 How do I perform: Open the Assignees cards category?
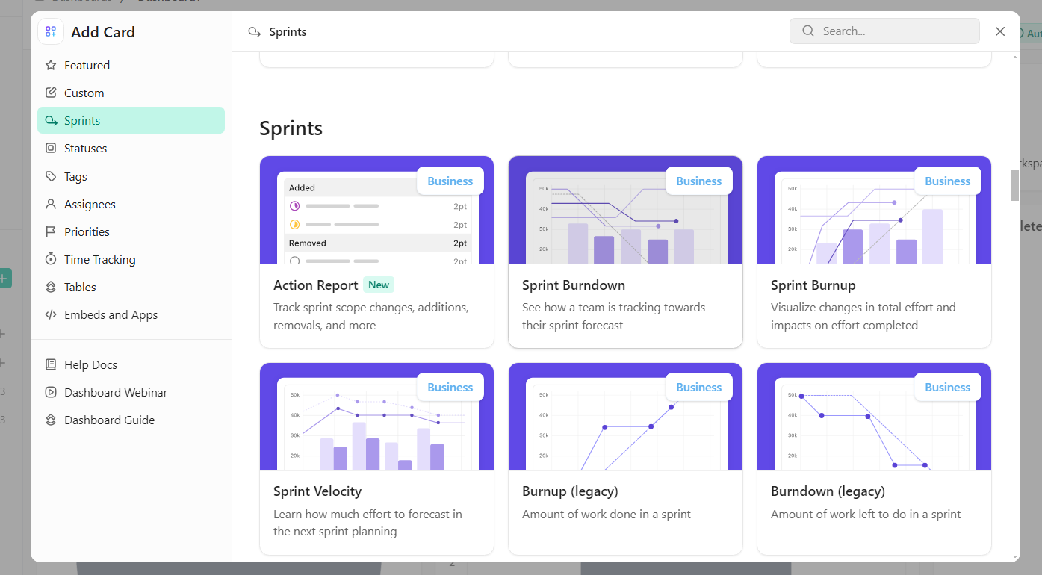131,204
